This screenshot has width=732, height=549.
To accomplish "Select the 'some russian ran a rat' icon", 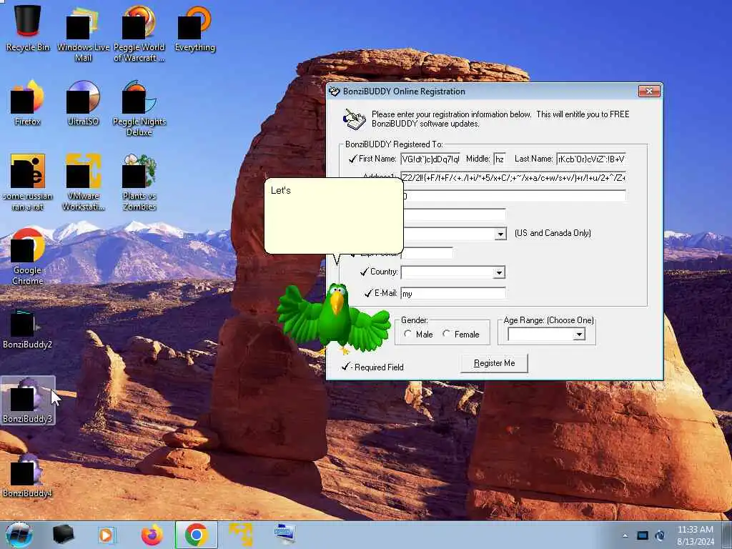I will (28, 182).
